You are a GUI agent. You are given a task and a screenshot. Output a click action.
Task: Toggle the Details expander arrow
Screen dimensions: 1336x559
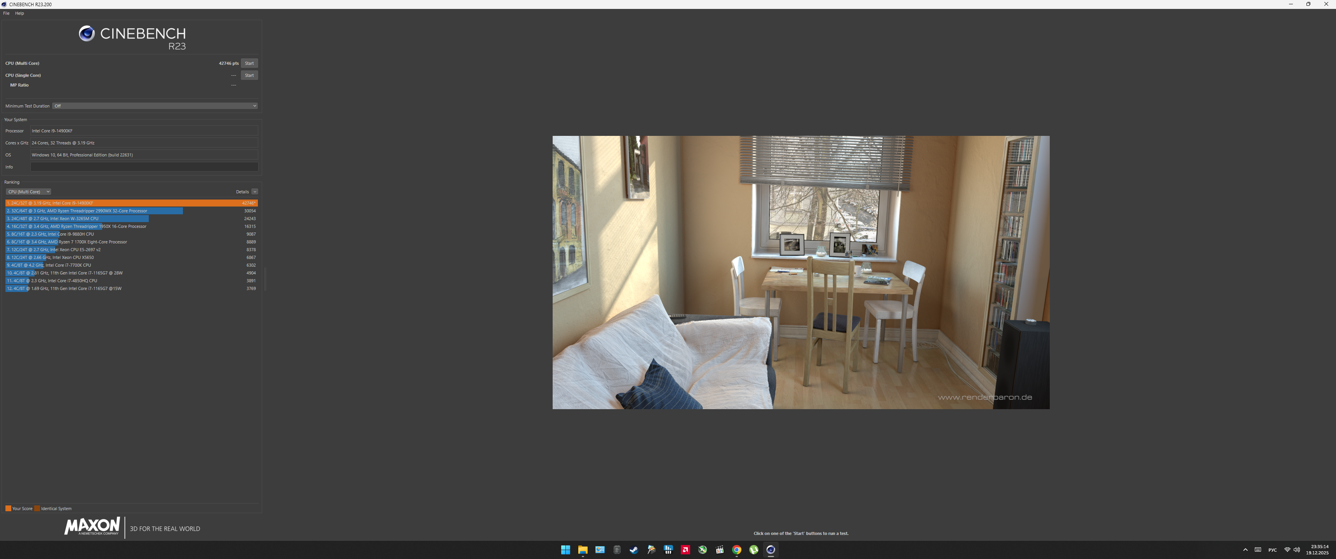coord(255,192)
